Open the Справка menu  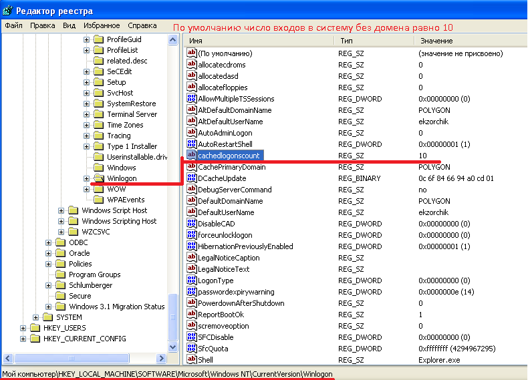pyautogui.click(x=142, y=25)
